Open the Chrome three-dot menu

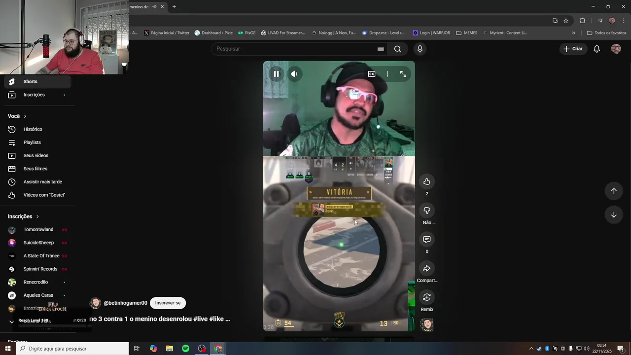coord(624,21)
